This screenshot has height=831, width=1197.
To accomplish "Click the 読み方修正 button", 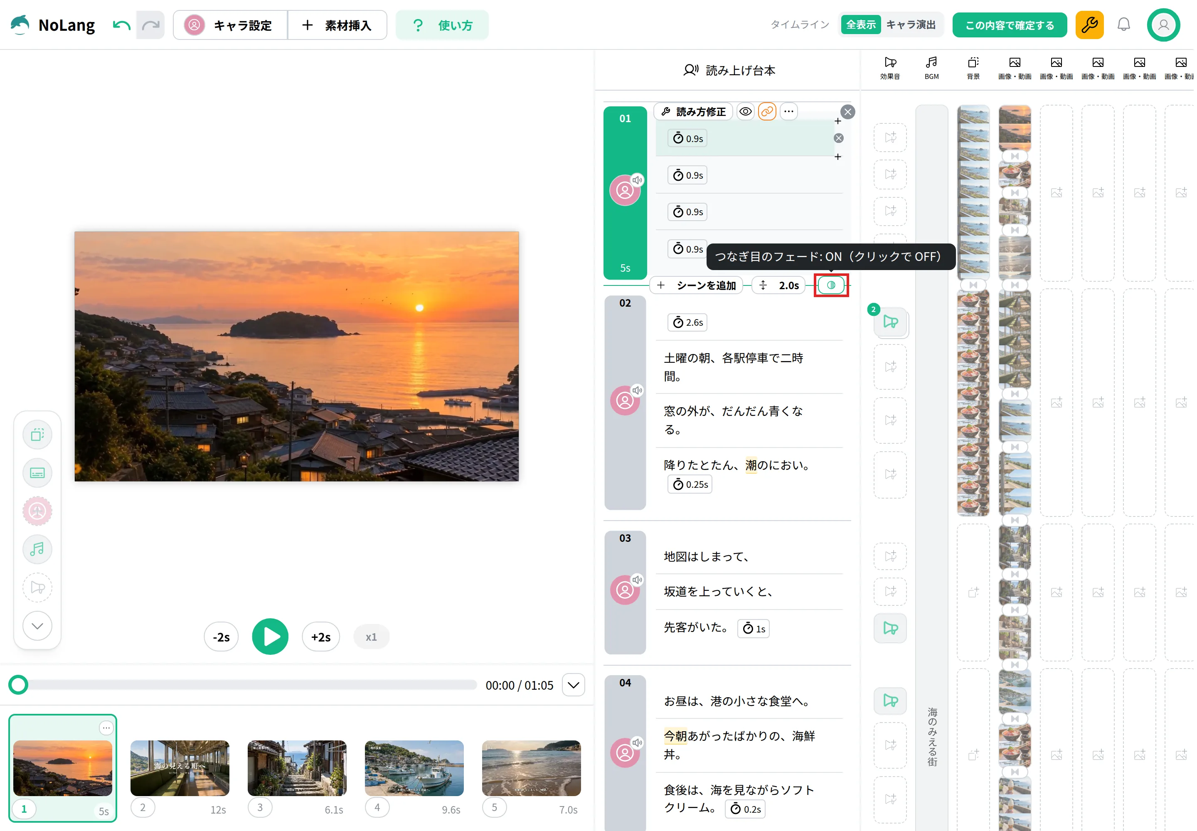I will click(693, 111).
